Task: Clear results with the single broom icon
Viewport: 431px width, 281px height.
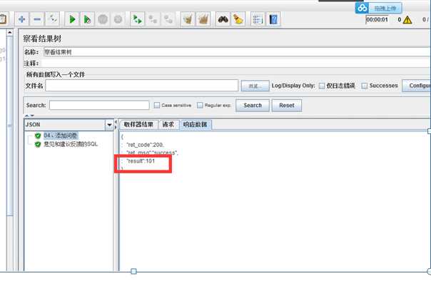Action: coord(188,19)
